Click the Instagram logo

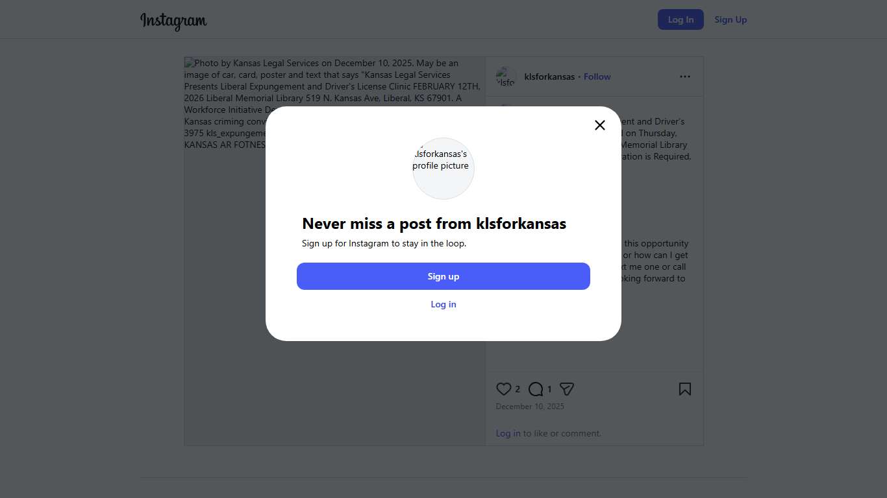coord(173,21)
